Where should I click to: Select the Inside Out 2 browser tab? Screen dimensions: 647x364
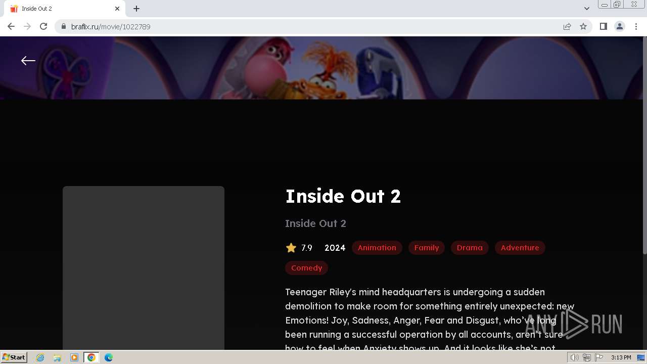tap(64, 9)
